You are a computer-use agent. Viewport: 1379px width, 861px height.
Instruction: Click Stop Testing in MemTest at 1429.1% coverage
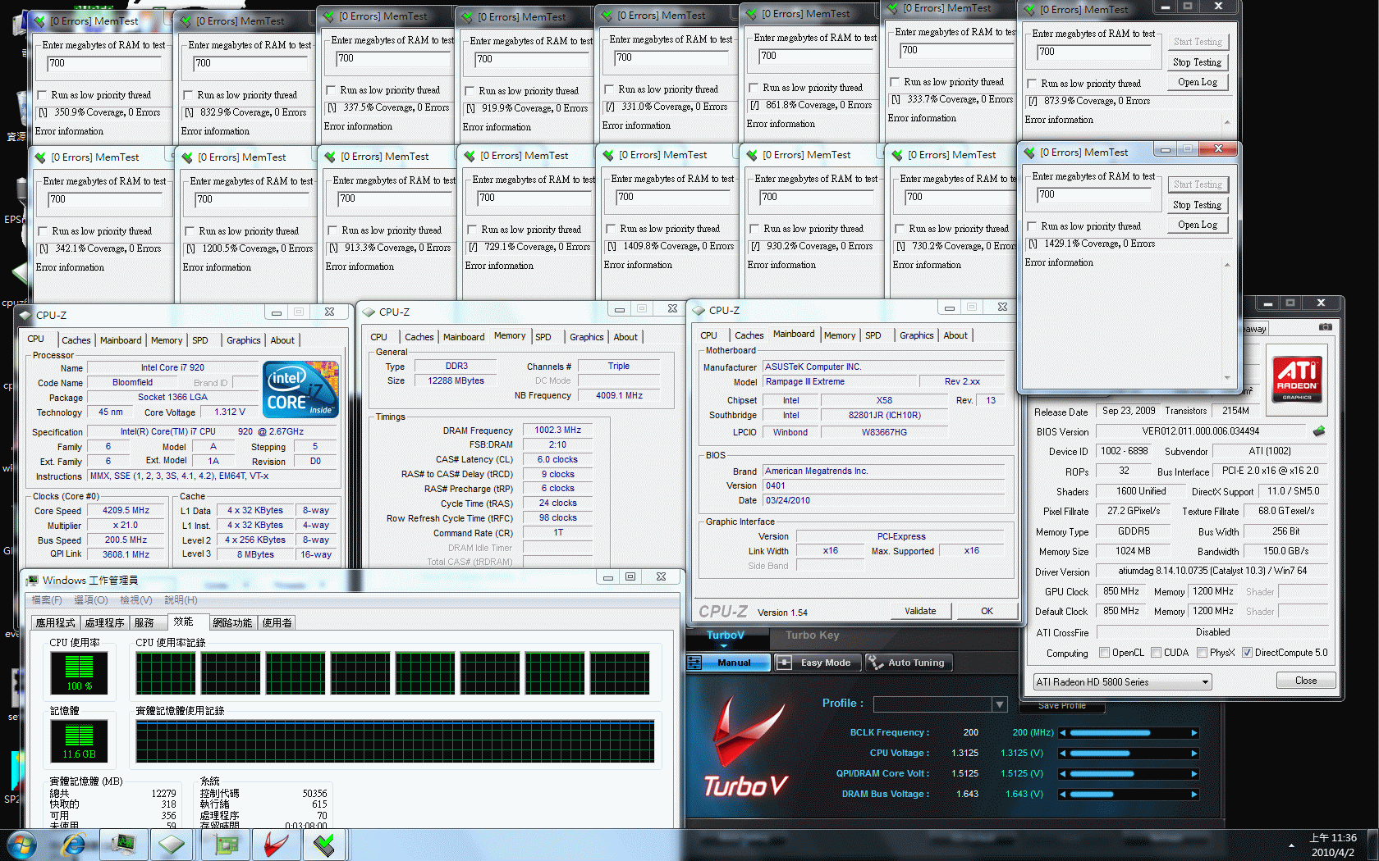pos(1197,205)
